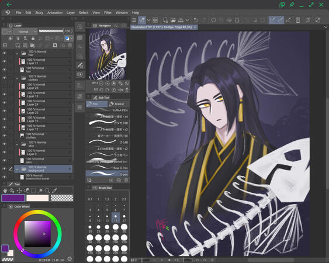Collapse the hair layer folder
This screenshot has width=329, height=263.
(x=17, y=54)
